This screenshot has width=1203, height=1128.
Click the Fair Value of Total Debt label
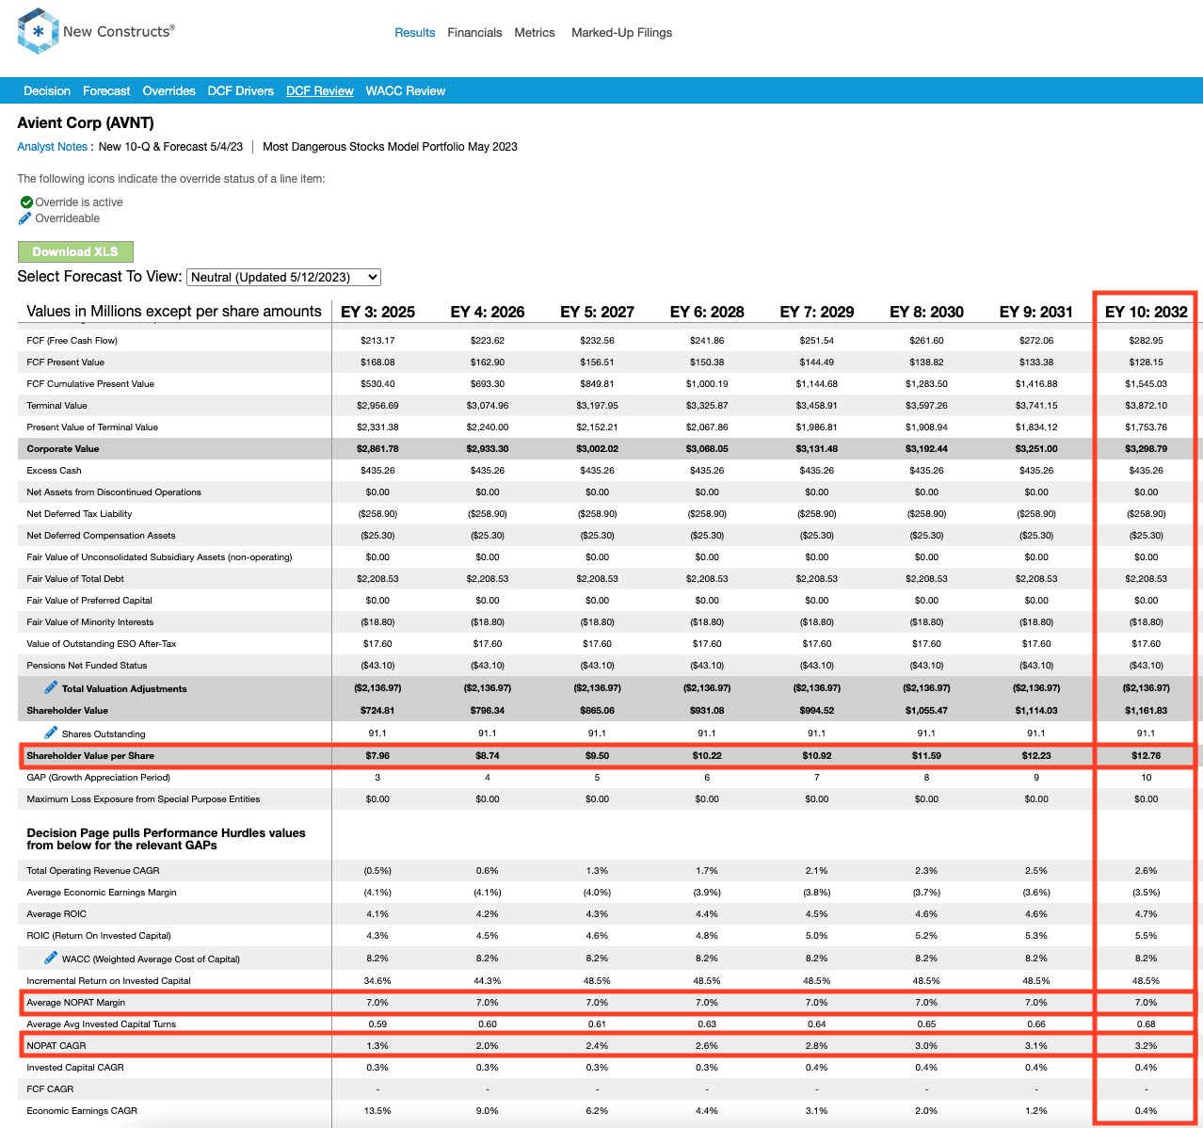coord(75,579)
